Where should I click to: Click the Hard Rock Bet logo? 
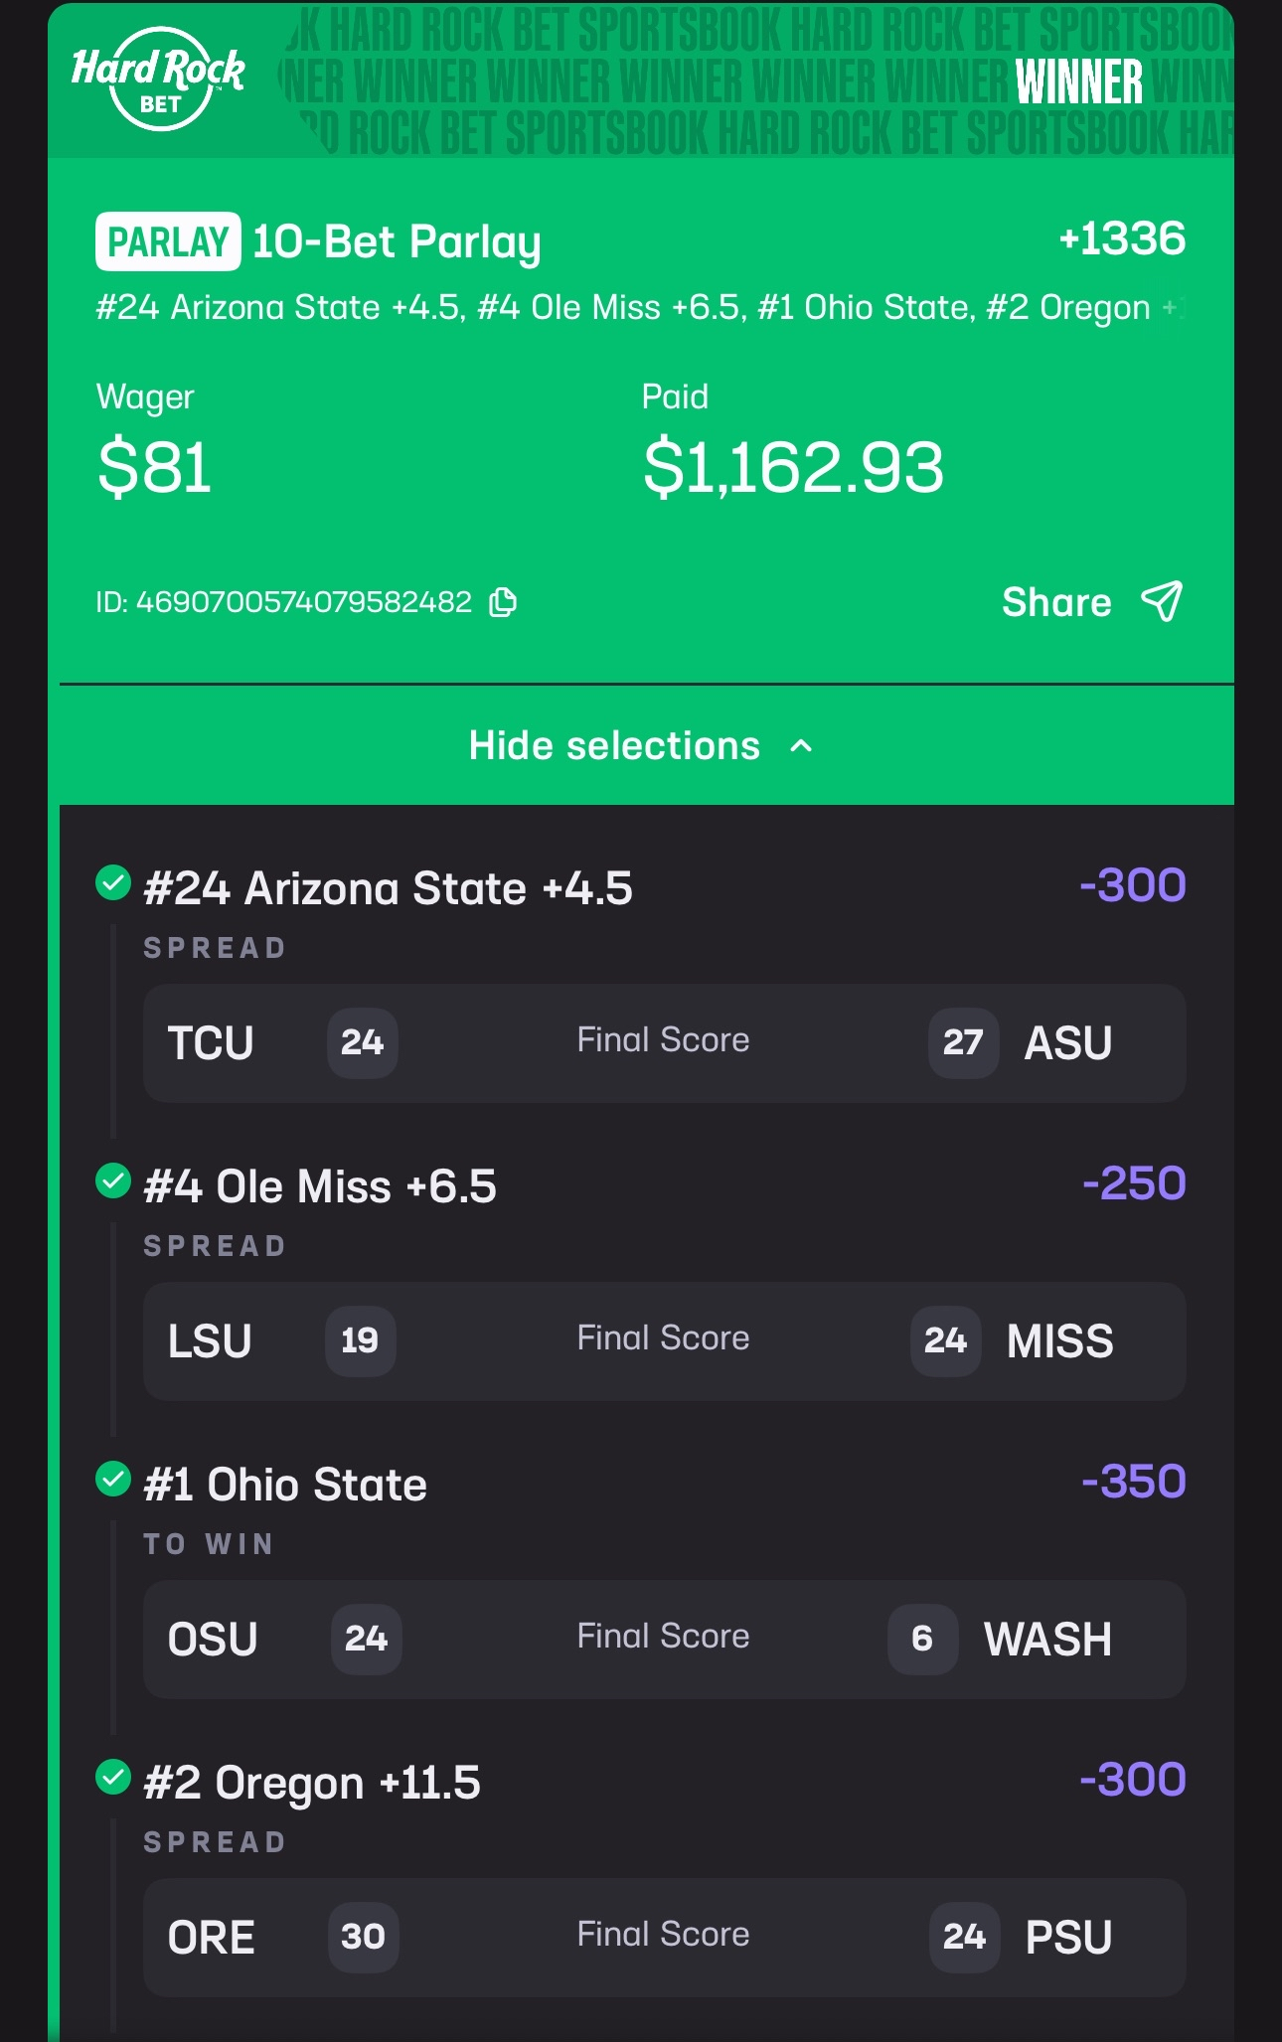click(159, 79)
